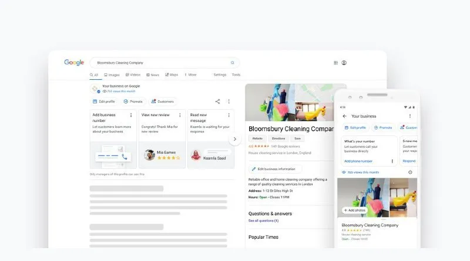470x261 pixels.
Task: Click info icon beside views on phone
Action: coord(410,172)
